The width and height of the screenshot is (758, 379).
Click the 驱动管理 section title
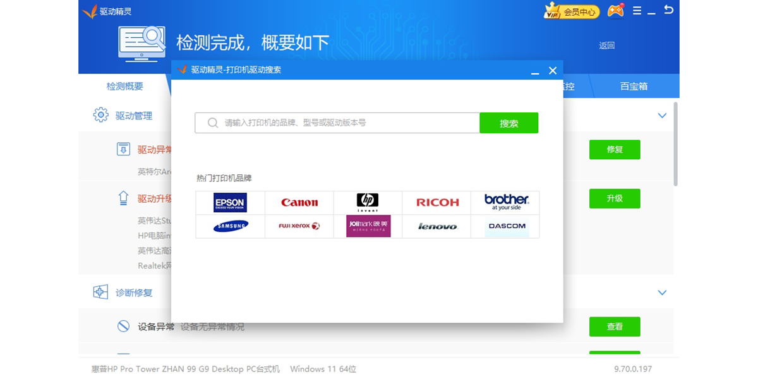134,116
